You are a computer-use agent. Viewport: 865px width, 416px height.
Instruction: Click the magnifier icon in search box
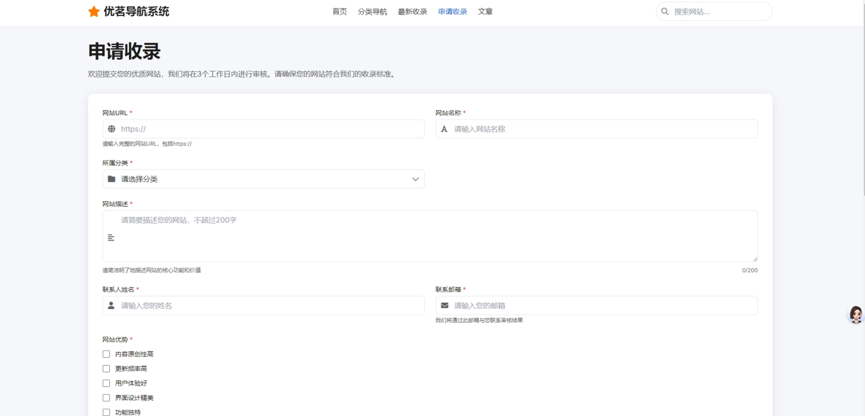(665, 11)
